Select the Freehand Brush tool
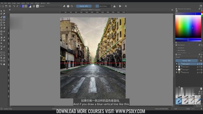 (x=1, y=17)
